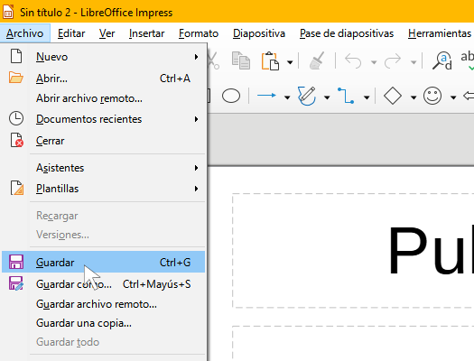474x361 pixels.
Task: Choose Guardar archivo remoto...
Action: [104, 304]
